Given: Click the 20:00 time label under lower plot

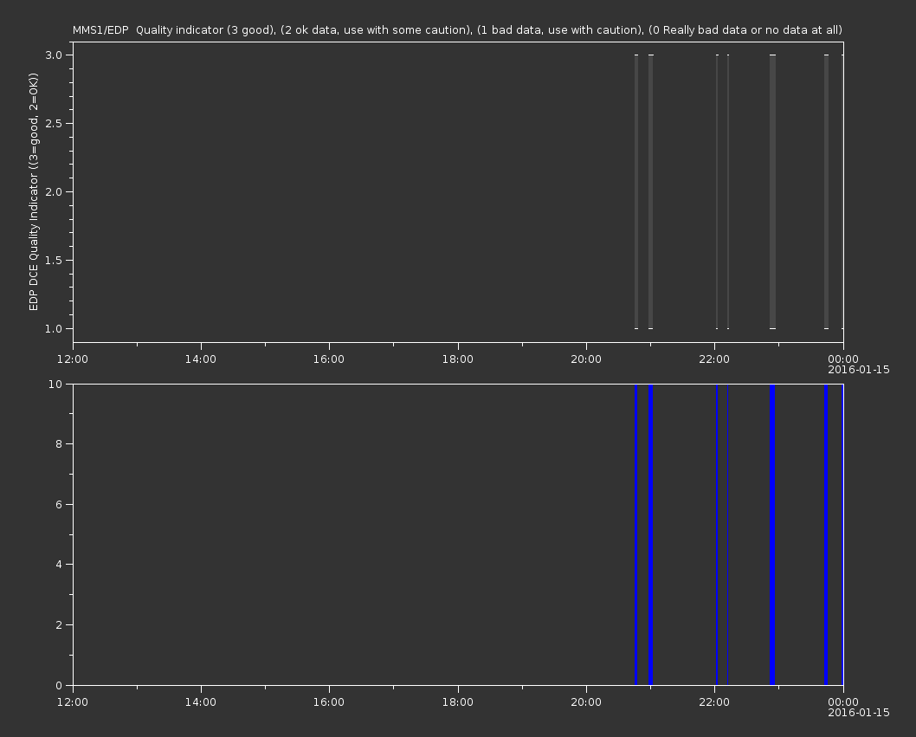Looking at the screenshot, I should coord(586,702).
